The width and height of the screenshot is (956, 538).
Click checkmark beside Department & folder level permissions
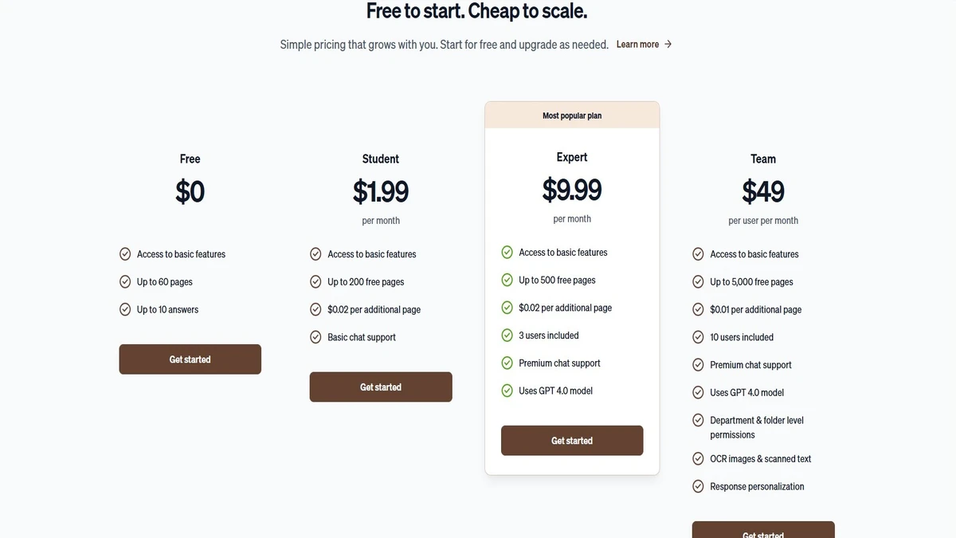pyautogui.click(x=698, y=420)
